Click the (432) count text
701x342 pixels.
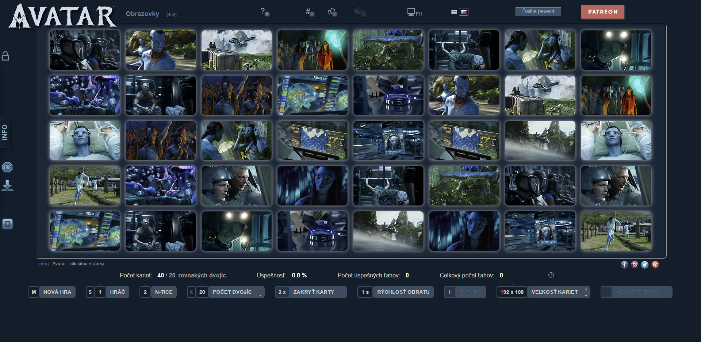pyautogui.click(x=171, y=15)
